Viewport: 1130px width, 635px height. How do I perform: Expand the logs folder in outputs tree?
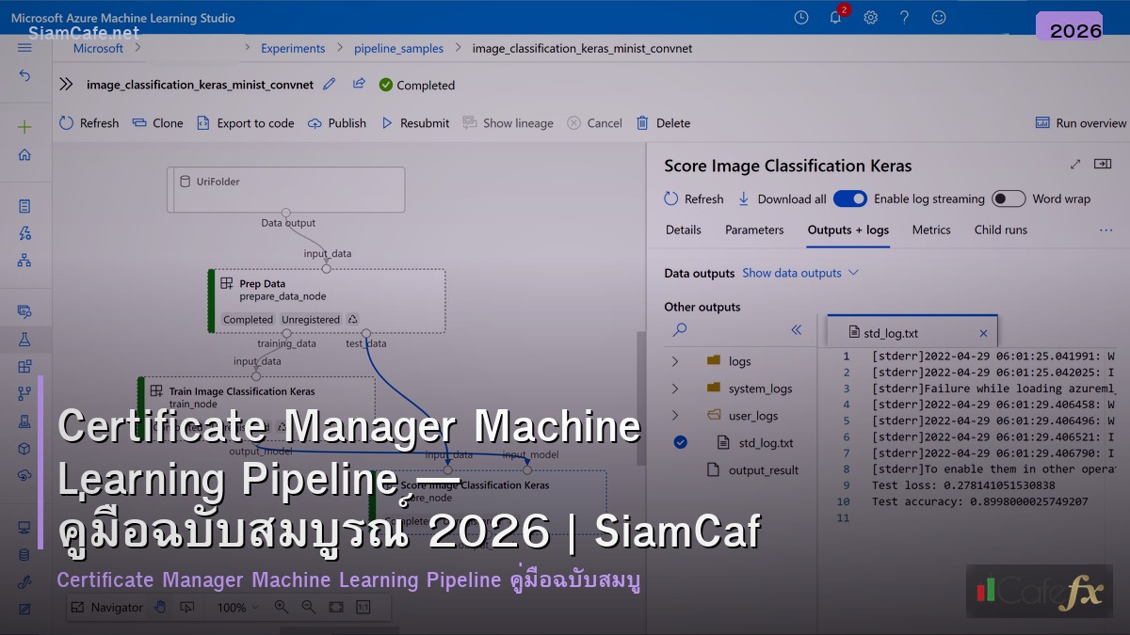(x=676, y=360)
